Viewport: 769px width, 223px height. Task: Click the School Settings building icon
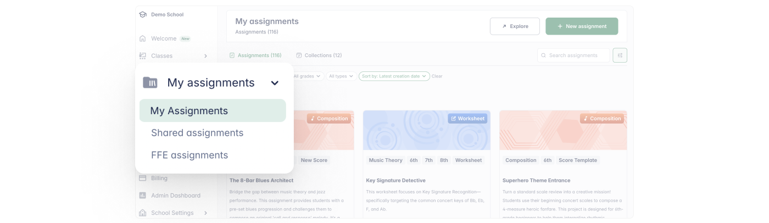point(143,213)
